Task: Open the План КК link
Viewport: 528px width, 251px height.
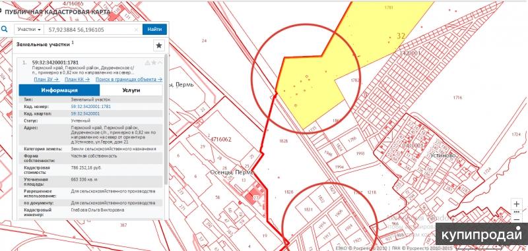Action: 77,79
